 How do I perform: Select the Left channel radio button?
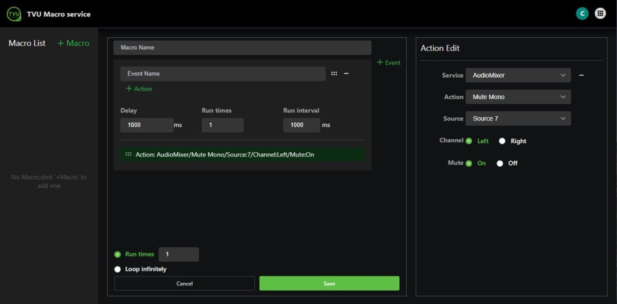point(469,141)
